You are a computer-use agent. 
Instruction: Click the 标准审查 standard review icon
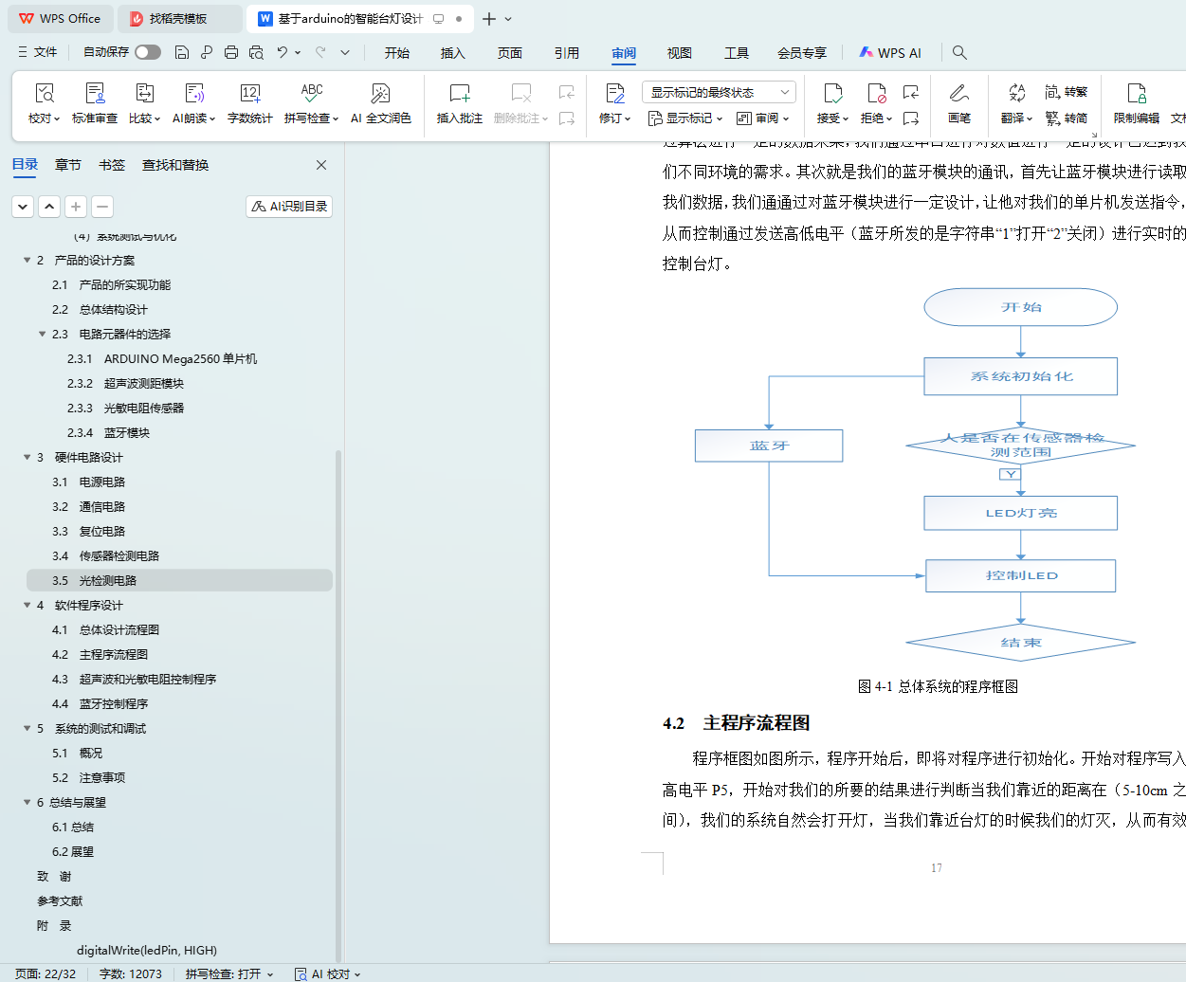95,94
